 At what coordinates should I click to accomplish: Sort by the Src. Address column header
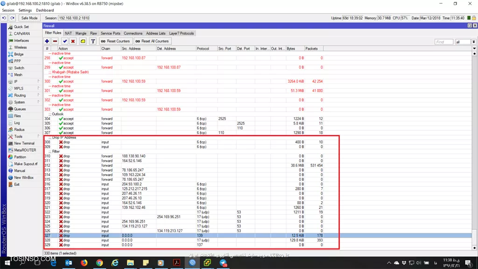coord(138,49)
